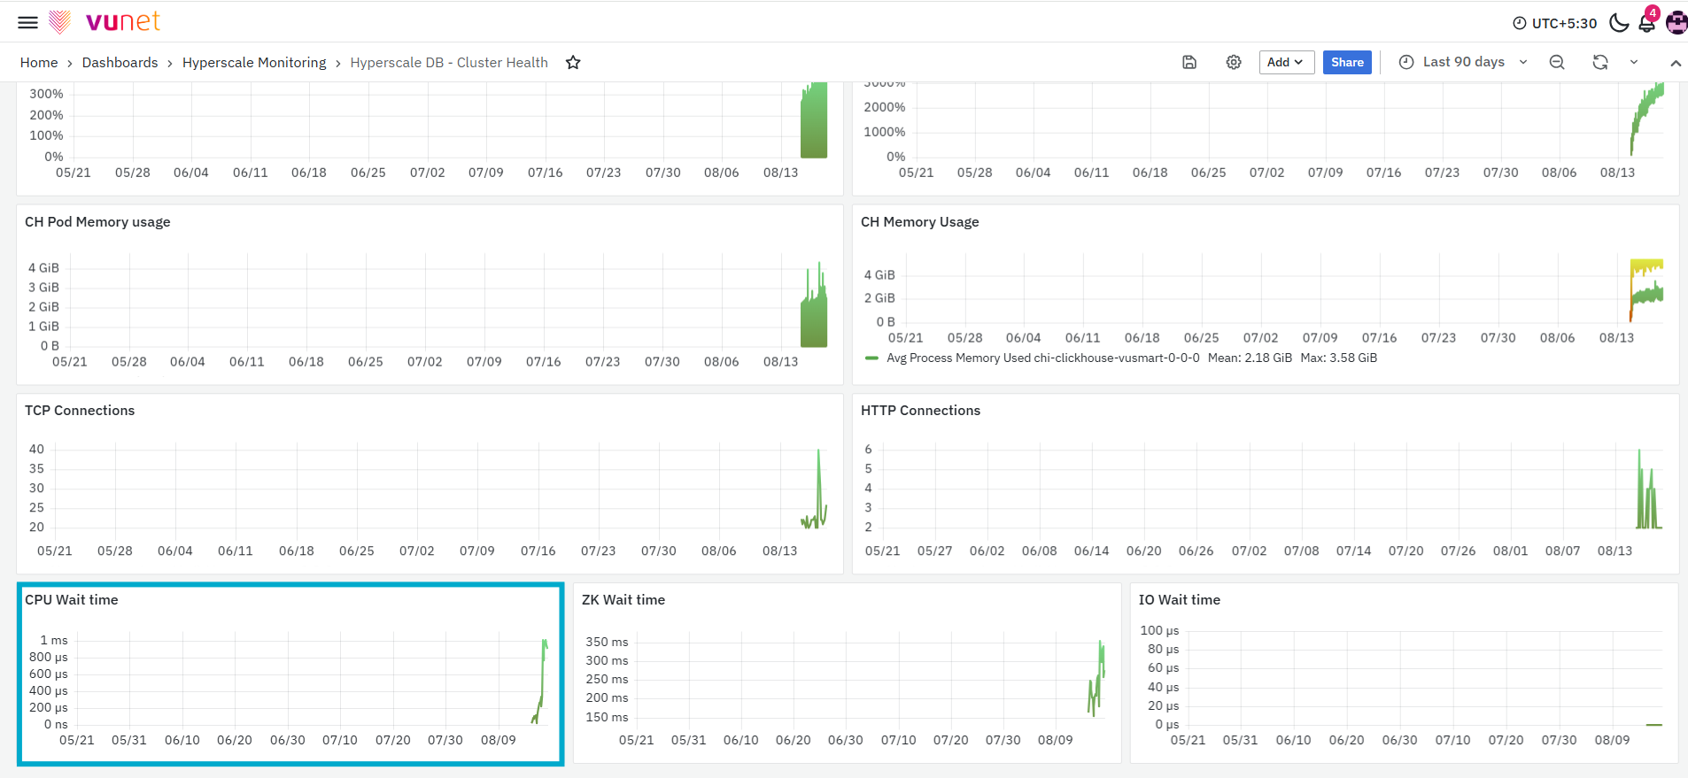Open dashboard settings gear

tap(1234, 62)
